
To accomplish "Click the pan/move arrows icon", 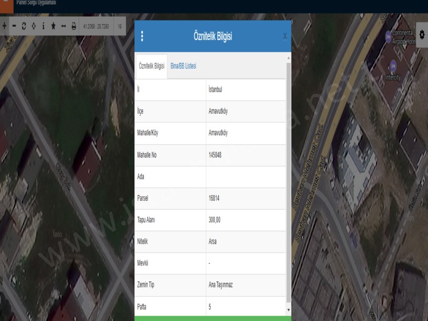I will 34,26.
